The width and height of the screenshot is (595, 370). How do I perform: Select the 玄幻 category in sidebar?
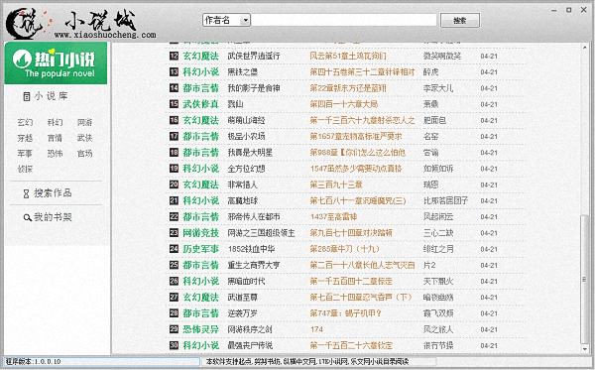point(25,123)
